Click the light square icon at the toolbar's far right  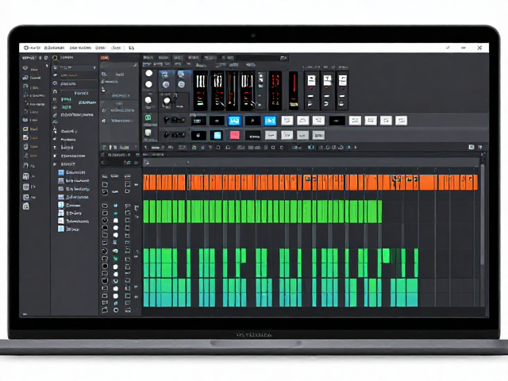[x=471, y=147]
